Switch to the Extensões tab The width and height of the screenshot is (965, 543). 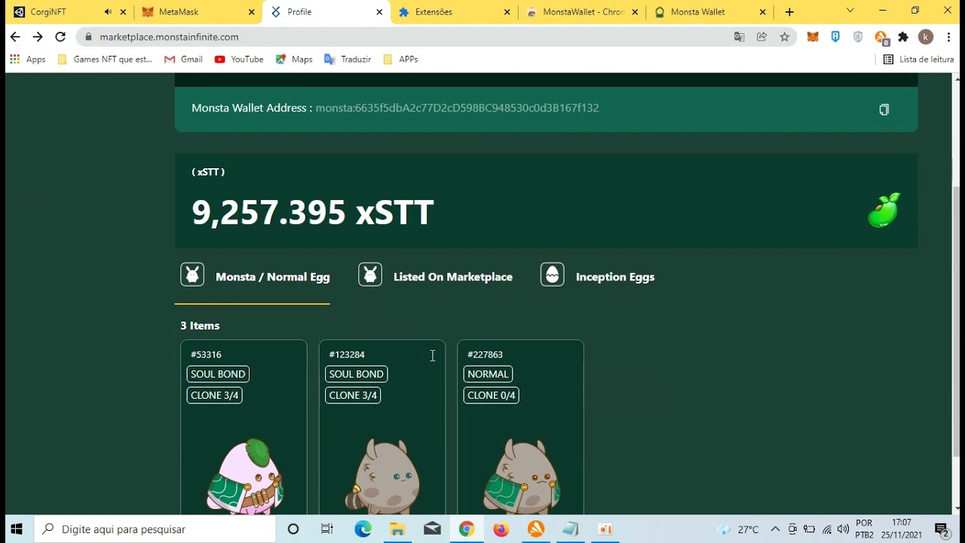click(452, 12)
